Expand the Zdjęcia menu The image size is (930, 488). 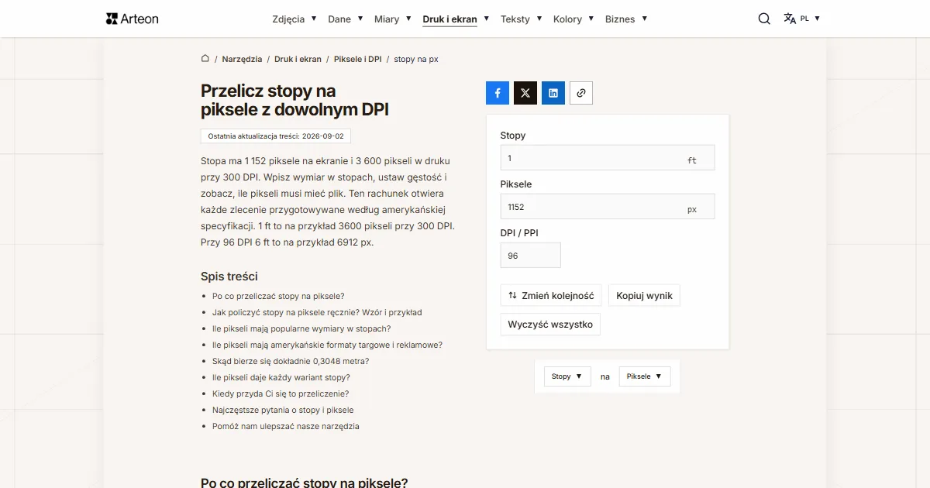tap(294, 19)
